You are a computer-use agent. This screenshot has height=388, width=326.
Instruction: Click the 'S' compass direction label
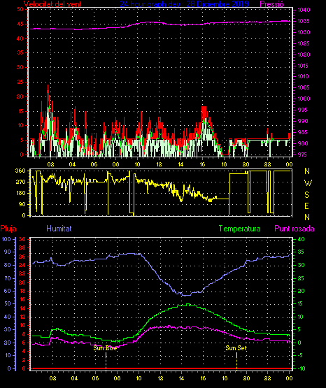click(x=306, y=195)
